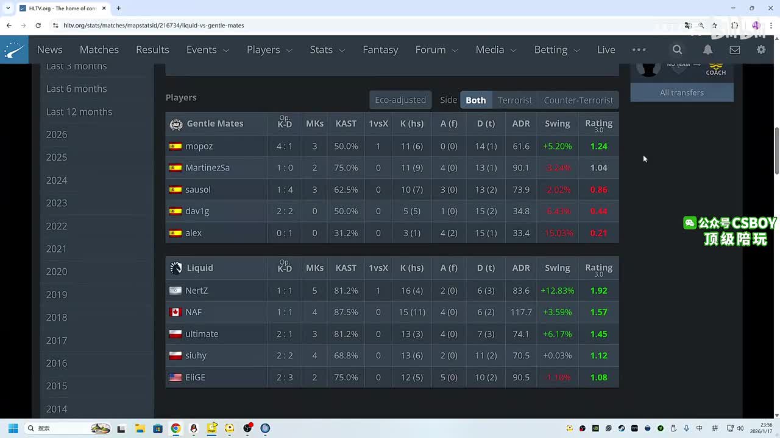Go to the Results section
The width and height of the screenshot is (780, 438).
(152, 50)
